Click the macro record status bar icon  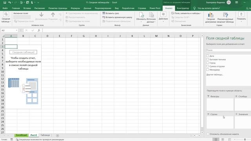12,139
